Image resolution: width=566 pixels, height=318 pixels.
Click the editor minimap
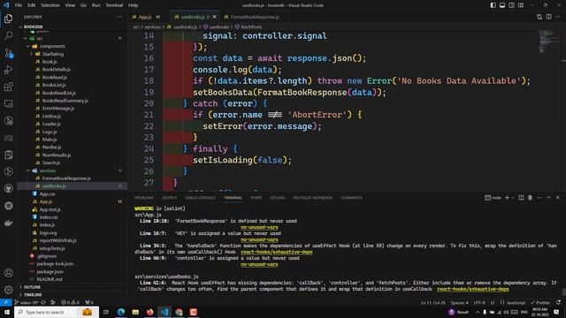click(548, 42)
